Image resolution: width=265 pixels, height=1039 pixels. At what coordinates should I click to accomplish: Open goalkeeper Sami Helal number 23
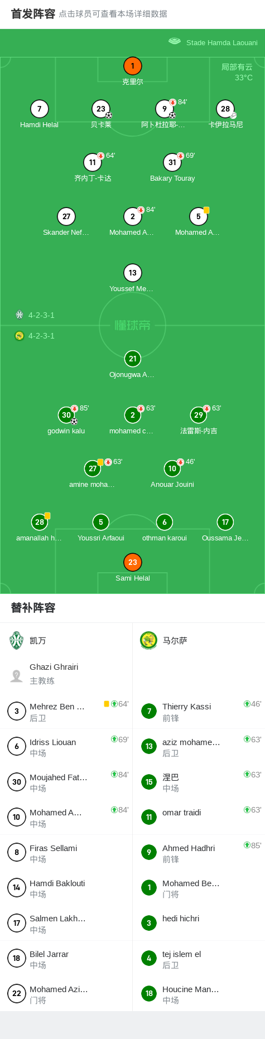(x=132, y=563)
